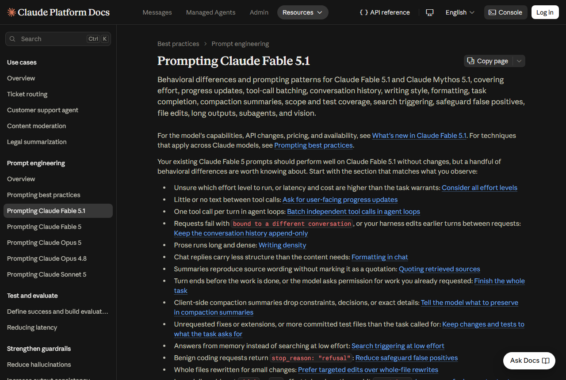The image size is (566, 380).
Task: Follow Prompting best practices inline link
Action: [314, 145]
